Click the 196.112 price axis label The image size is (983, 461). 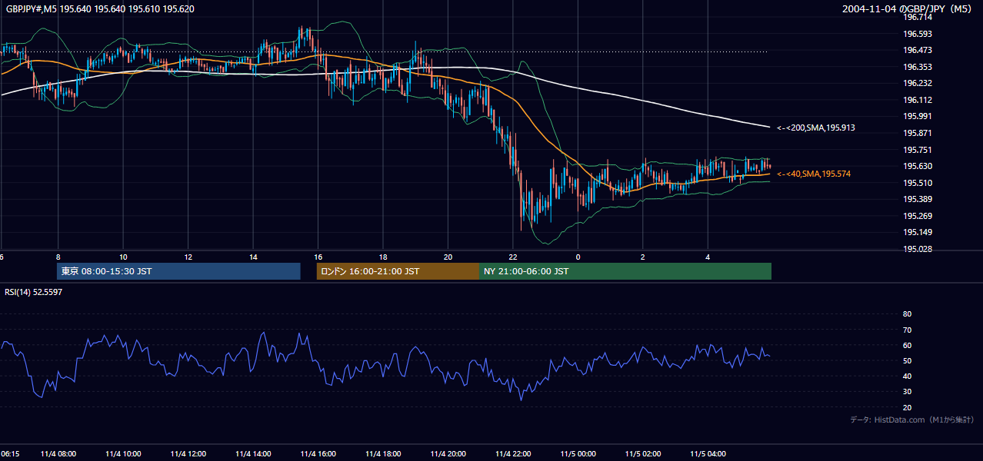pos(918,100)
